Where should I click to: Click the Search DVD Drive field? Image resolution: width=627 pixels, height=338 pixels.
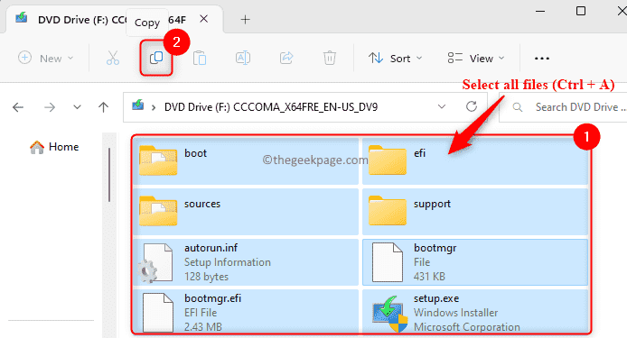coord(563,107)
